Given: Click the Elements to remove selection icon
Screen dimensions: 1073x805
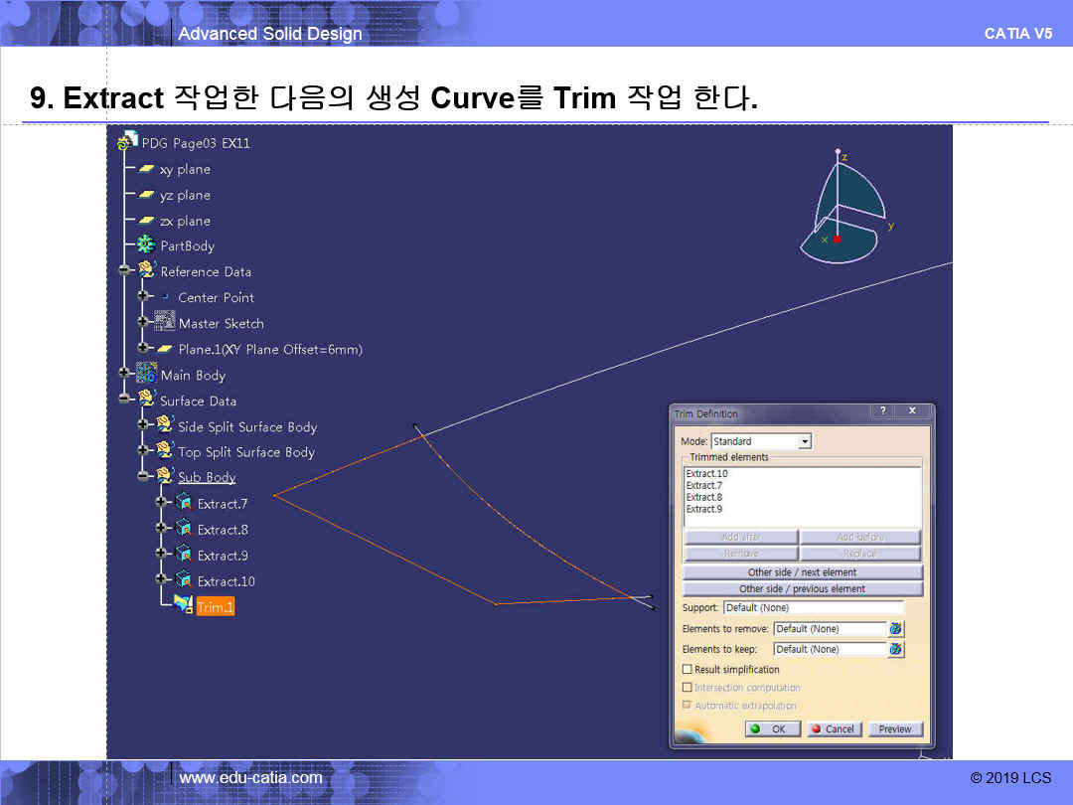Looking at the screenshot, I should click(x=896, y=629).
